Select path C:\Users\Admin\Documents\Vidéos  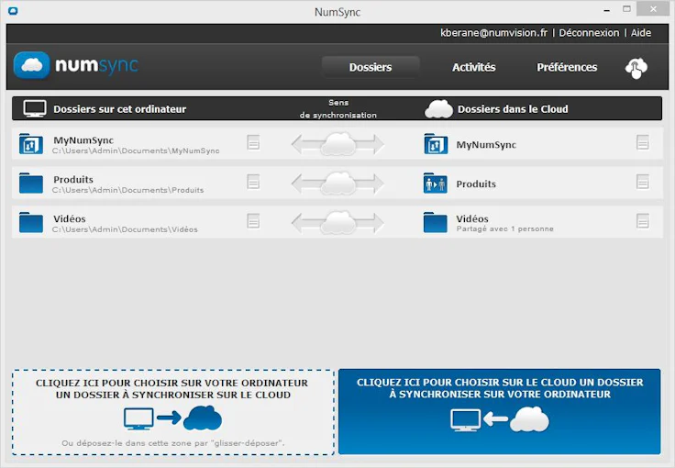pos(125,229)
